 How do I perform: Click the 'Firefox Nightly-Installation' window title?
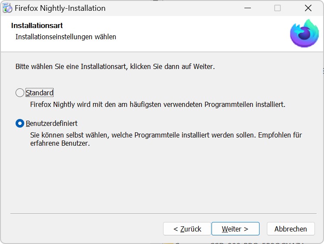[60, 8]
